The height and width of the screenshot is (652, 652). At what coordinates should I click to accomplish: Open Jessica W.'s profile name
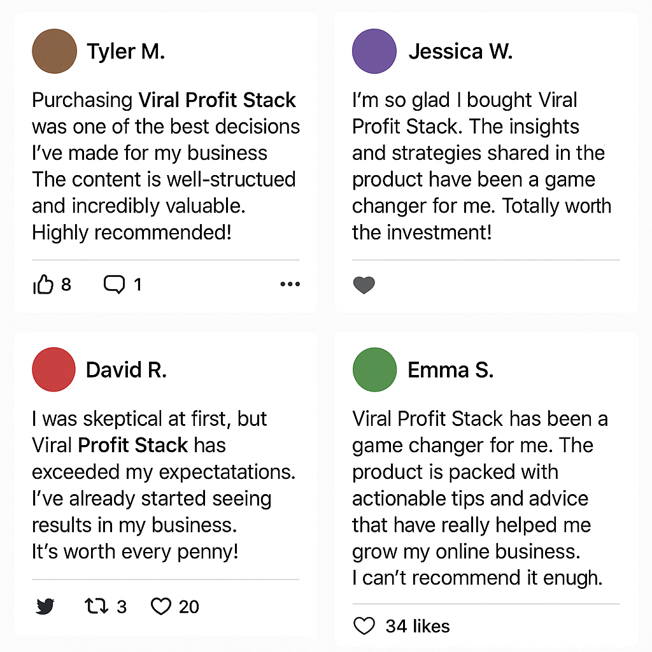click(x=461, y=52)
